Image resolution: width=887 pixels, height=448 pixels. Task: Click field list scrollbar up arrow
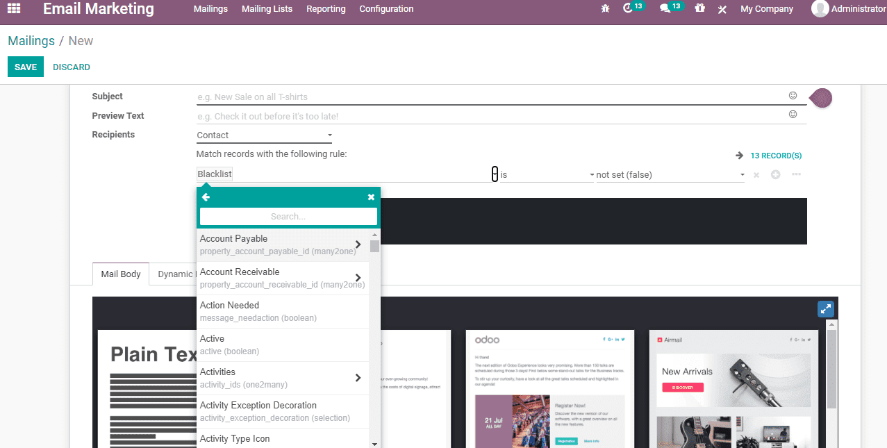pyautogui.click(x=374, y=234)
